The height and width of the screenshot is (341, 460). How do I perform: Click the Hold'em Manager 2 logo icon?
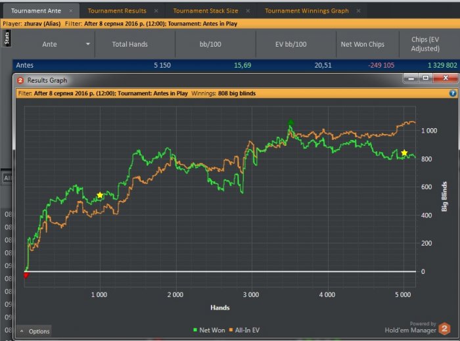click(x=445, y=327)
